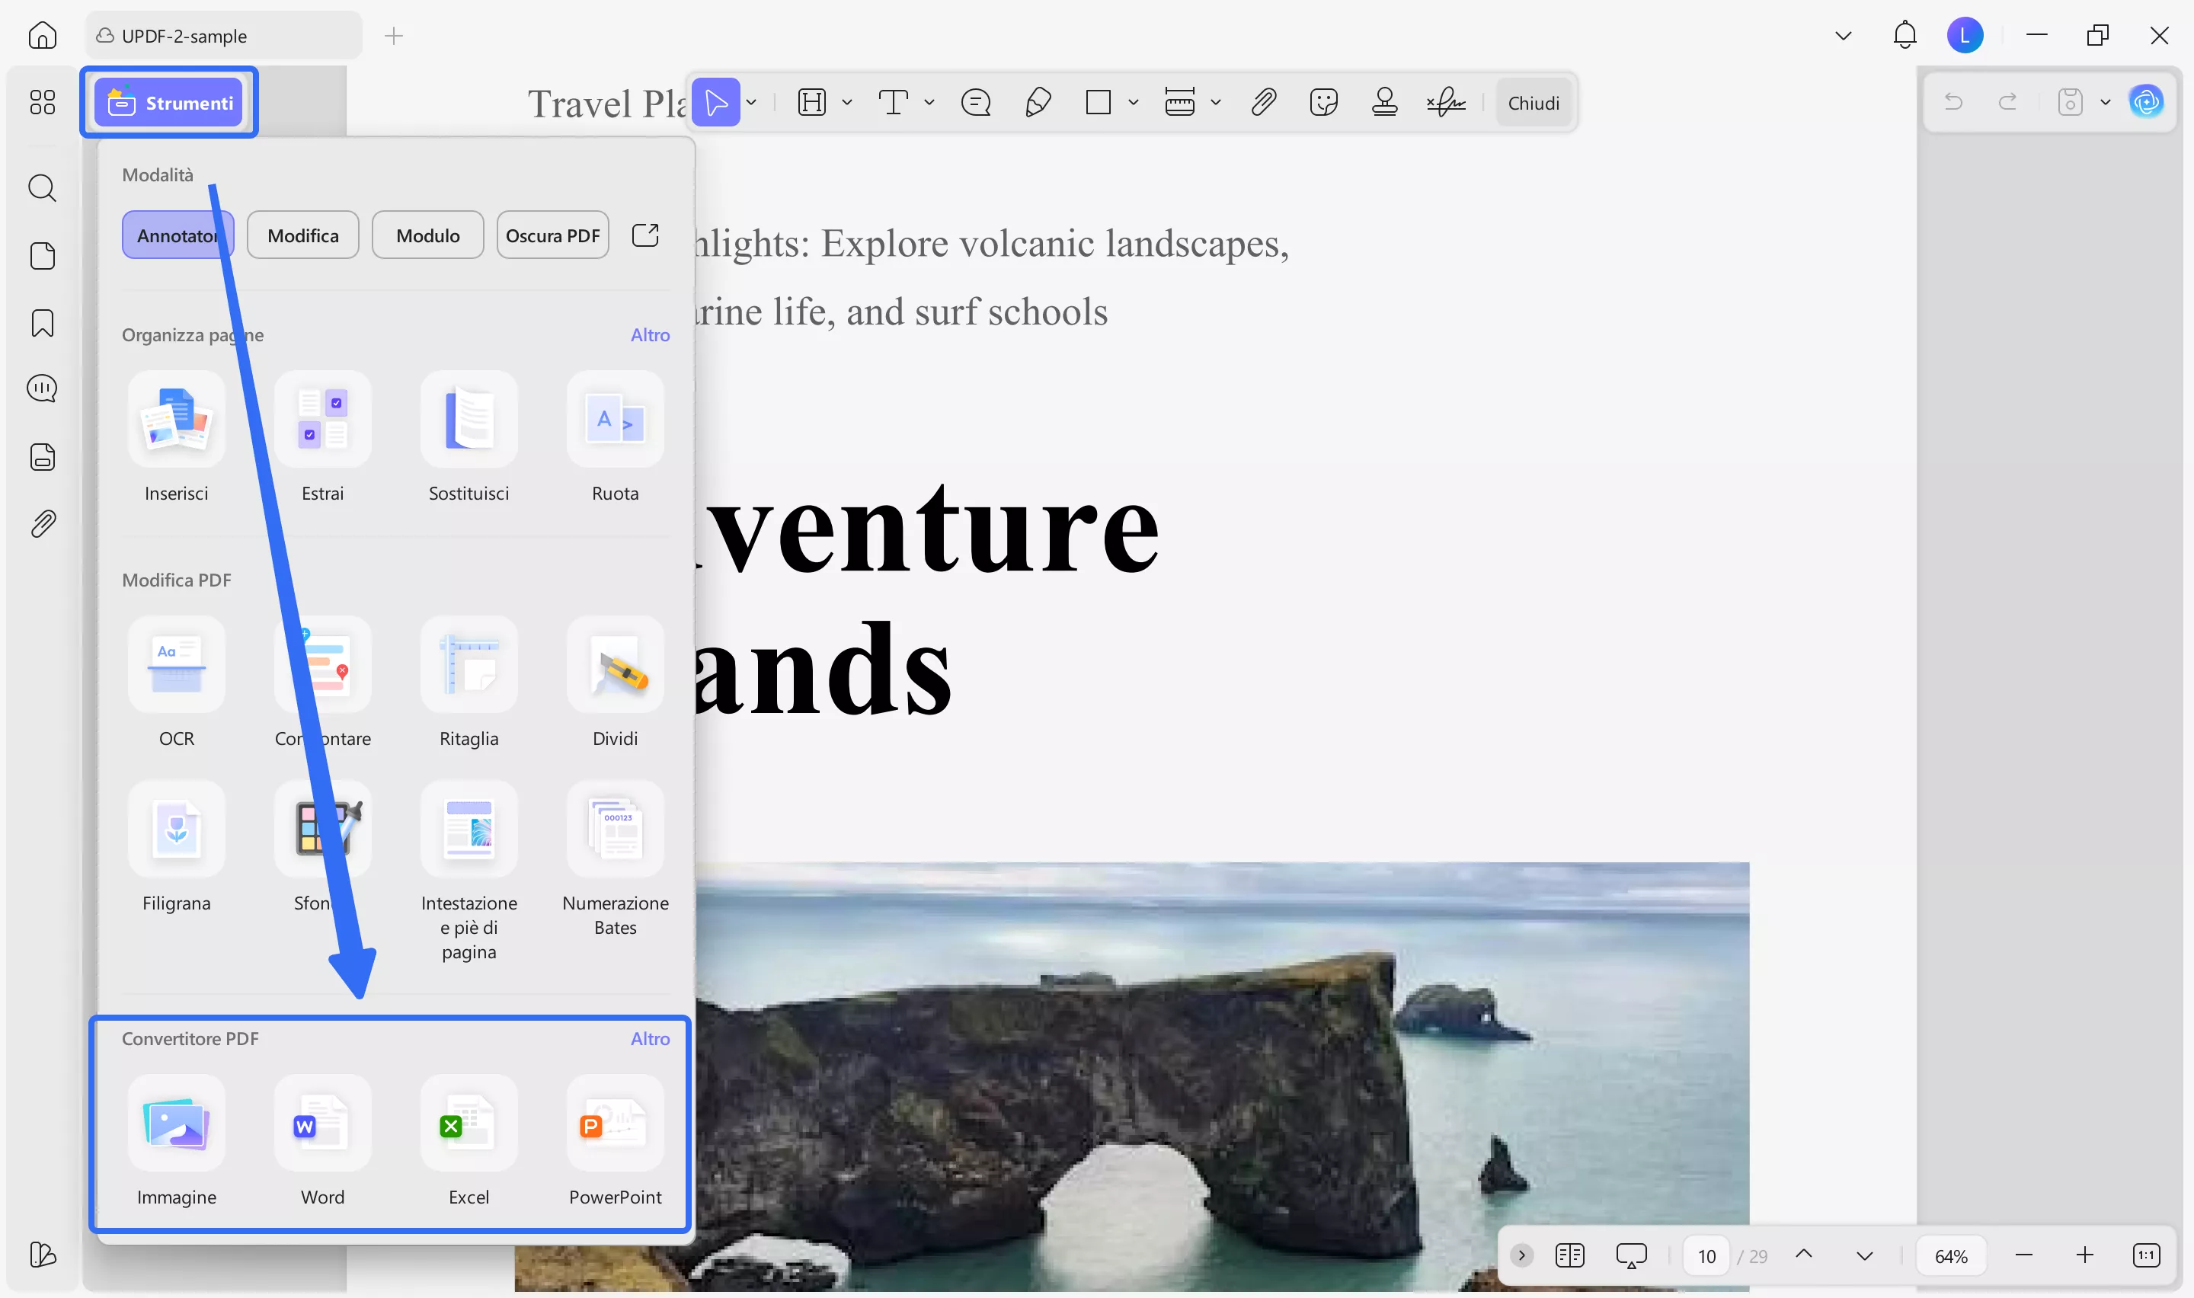Screen dimensions: 2194x1298
Task: Open the Strumenti menu
Action: pos(170,102)
